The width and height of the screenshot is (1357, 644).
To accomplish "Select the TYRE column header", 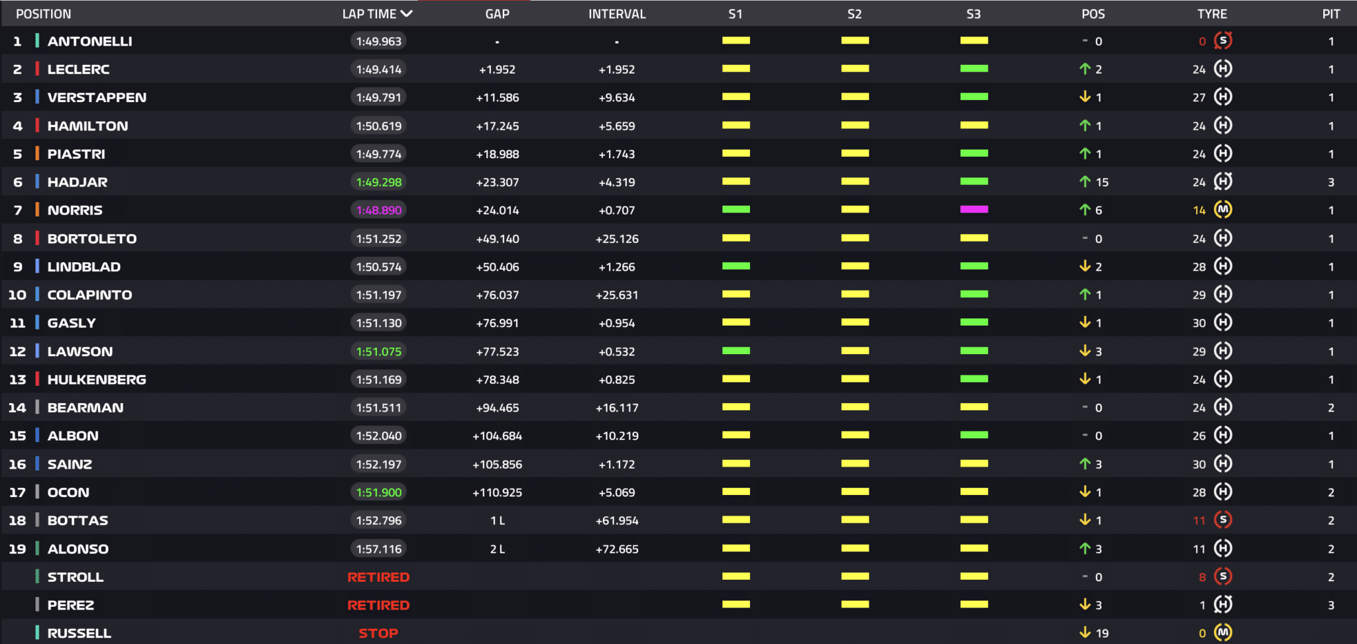I will point(1212,14).
